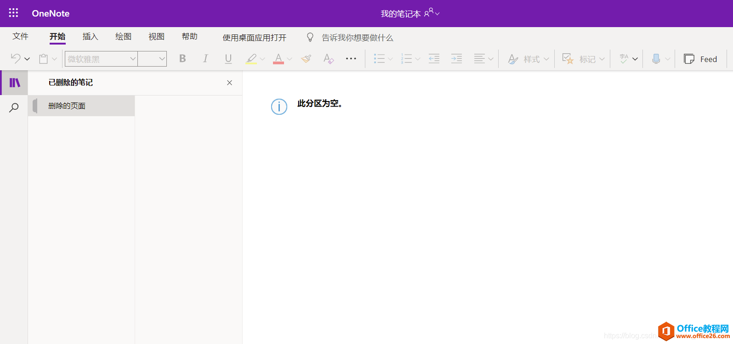
Task: Open the 微软雅黑 font name box
Action: pyautogui.click(x=101, y=59)
